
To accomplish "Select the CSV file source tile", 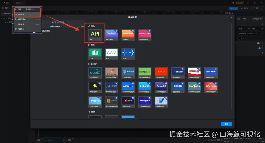I will click(112, 54).
